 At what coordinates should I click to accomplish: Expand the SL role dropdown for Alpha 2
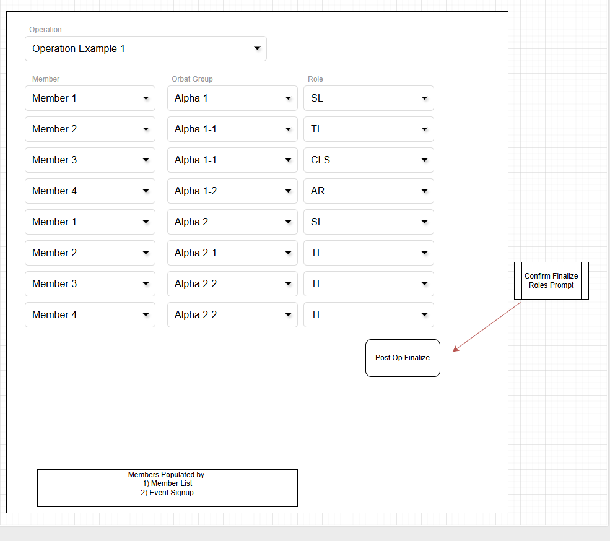(368, 222)
